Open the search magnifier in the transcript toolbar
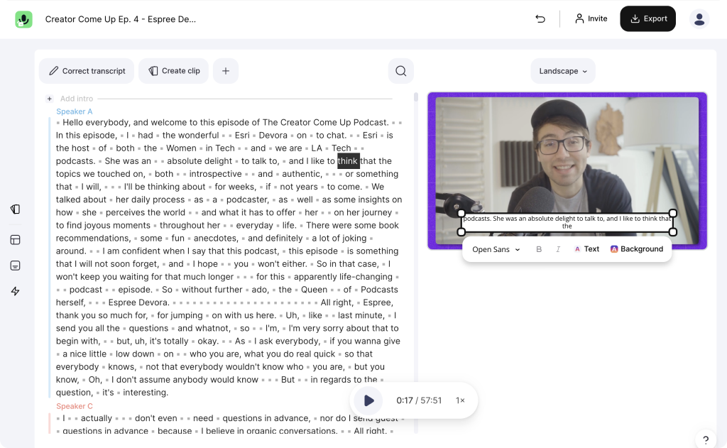This screenshot has width=727, height=448. click(401, 71)
